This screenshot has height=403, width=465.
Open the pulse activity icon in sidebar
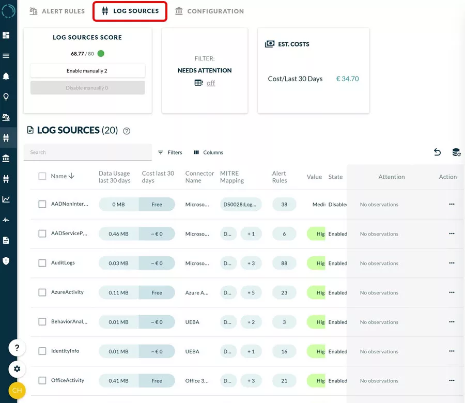(x=6, y=220)
